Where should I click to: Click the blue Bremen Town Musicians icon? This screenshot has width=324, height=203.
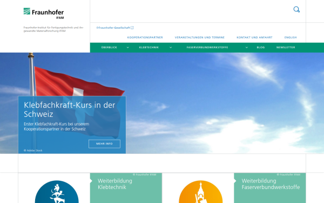[x=57, y=192]
